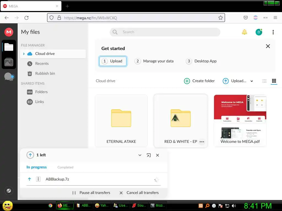Reload the page
This screenshot has height=211, width=282.
[26, 18]
